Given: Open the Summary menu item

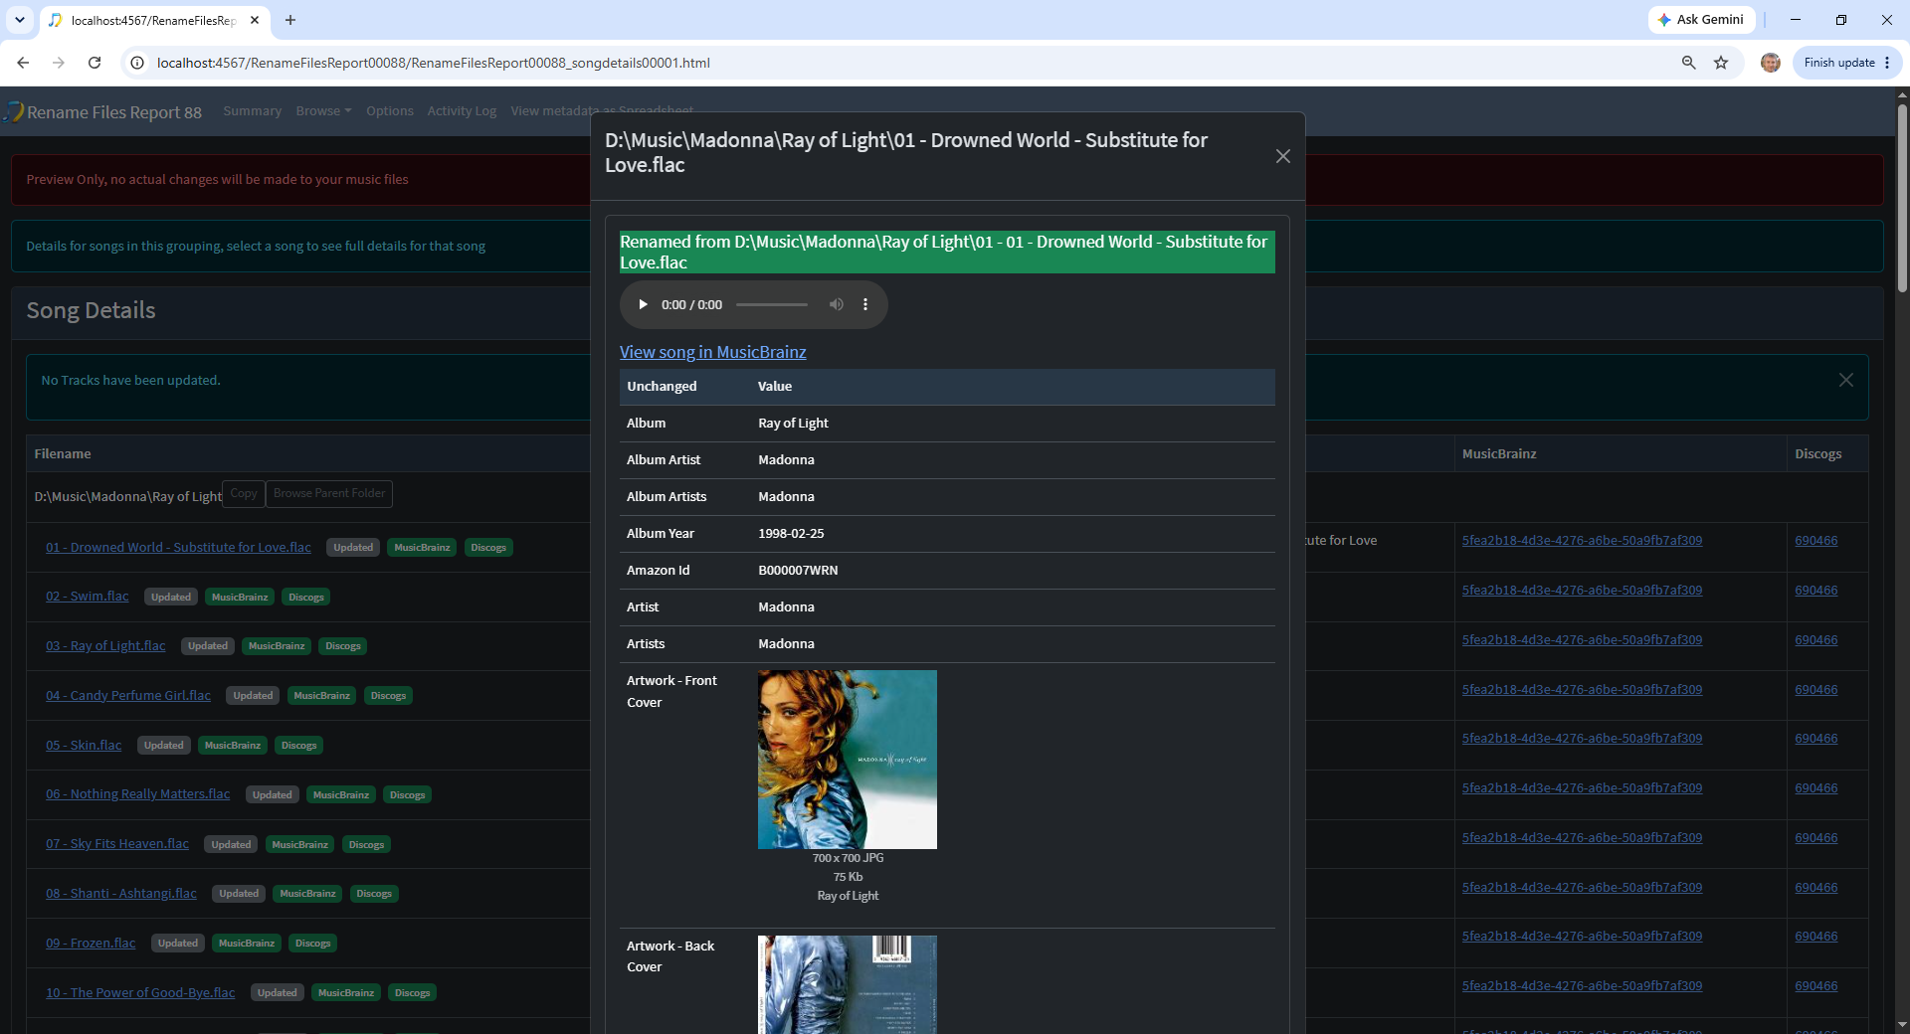Looking at the screenshot, I should point(252,111).
